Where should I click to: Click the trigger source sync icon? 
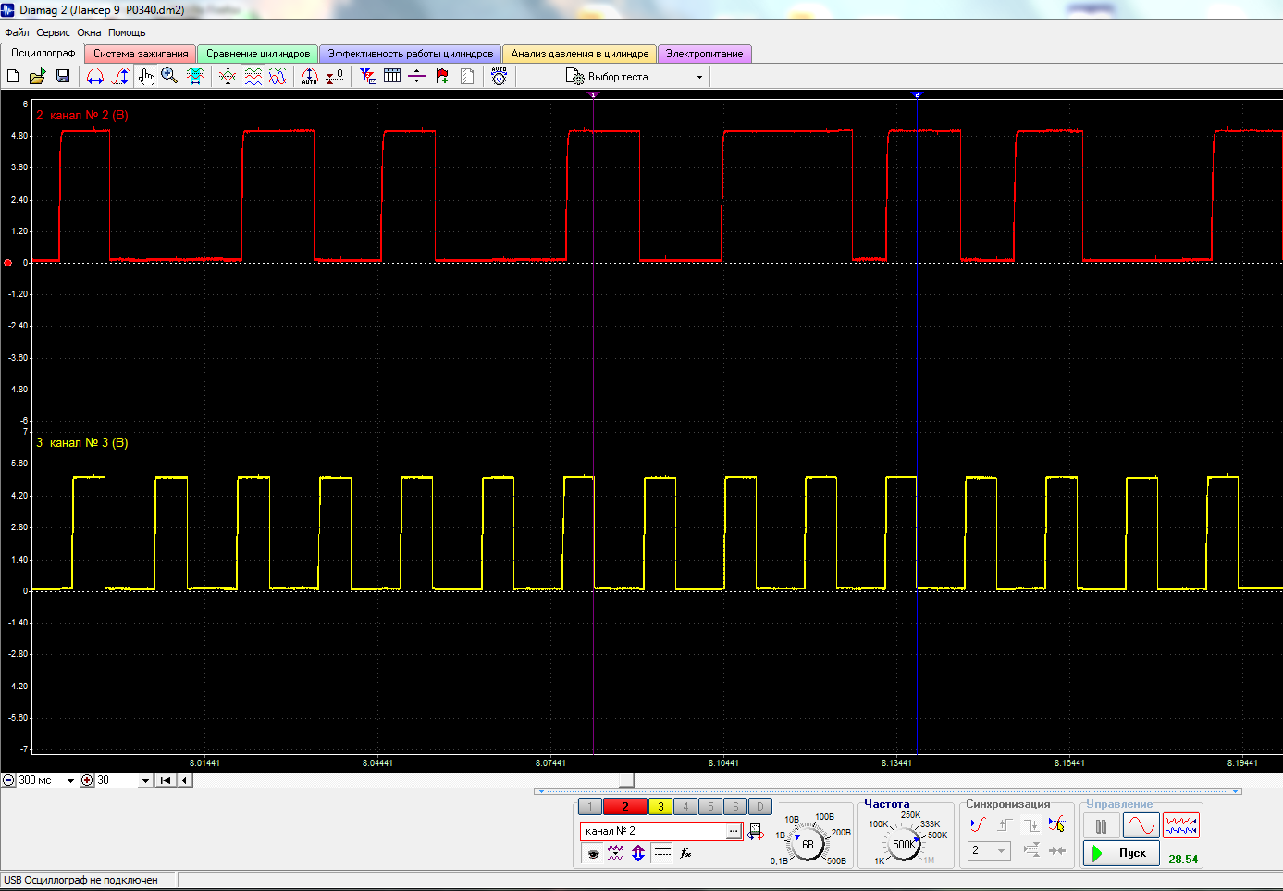click(x=978, y=823)
